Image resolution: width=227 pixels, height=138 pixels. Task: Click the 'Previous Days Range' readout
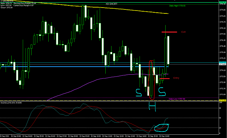[x=25, y=3]
